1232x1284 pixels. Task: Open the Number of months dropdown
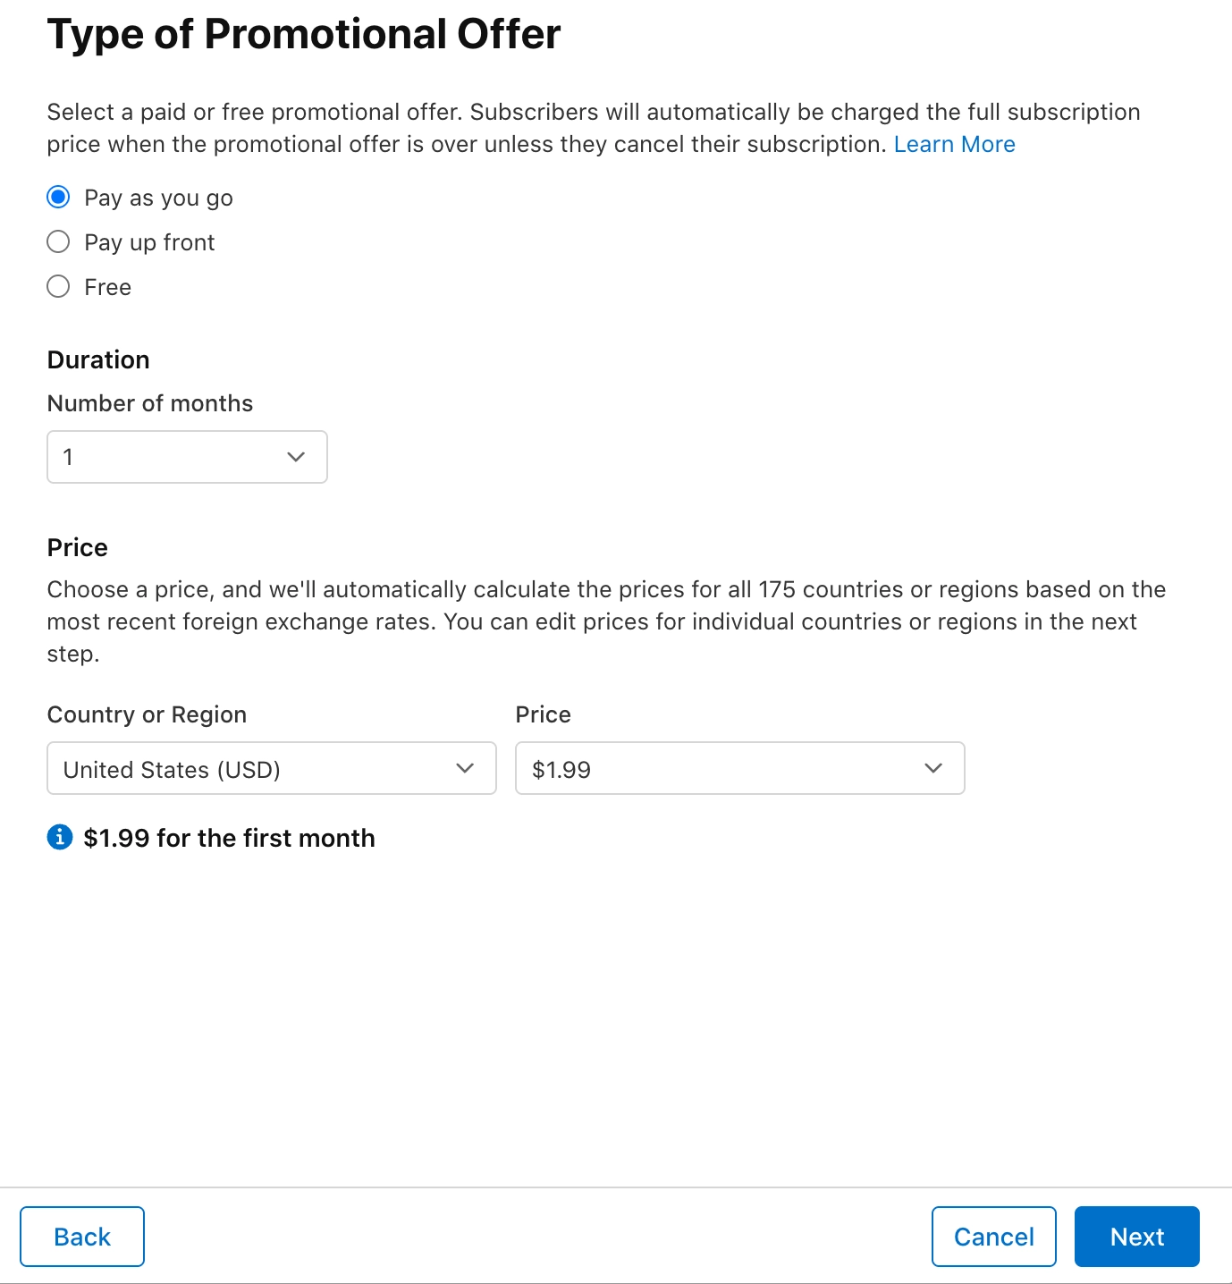[187, 457]
